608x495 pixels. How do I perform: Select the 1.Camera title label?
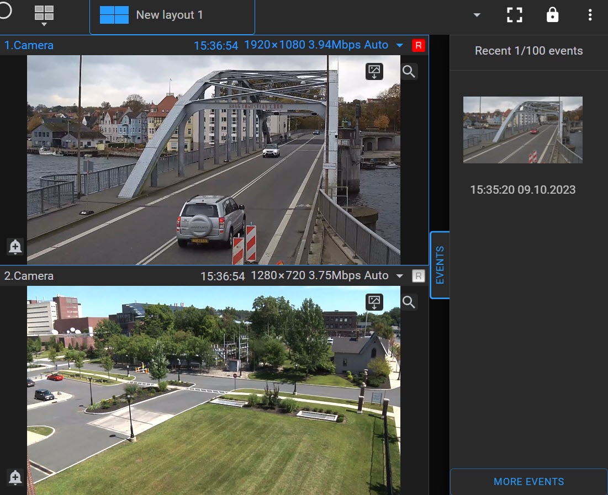click(x=29, y=45)
